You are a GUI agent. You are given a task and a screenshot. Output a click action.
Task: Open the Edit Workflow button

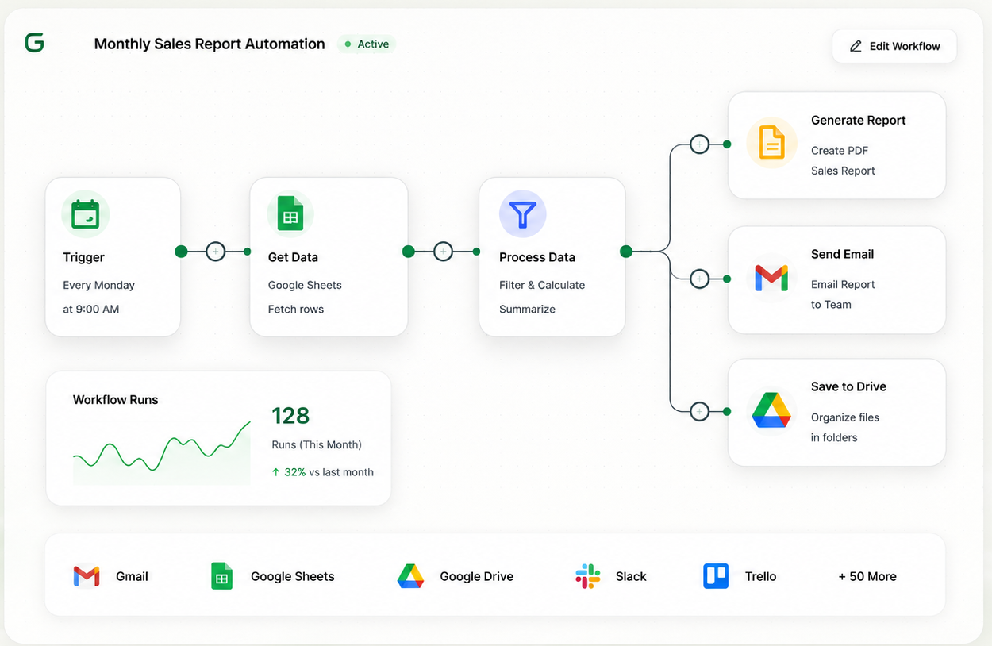click(x=894, y=46)
